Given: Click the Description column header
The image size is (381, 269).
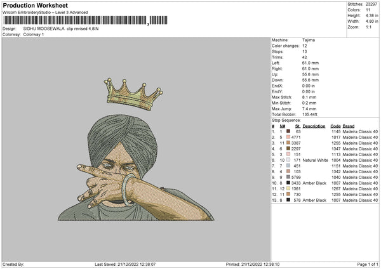Looking at the screenshot, I should point(314,126).
